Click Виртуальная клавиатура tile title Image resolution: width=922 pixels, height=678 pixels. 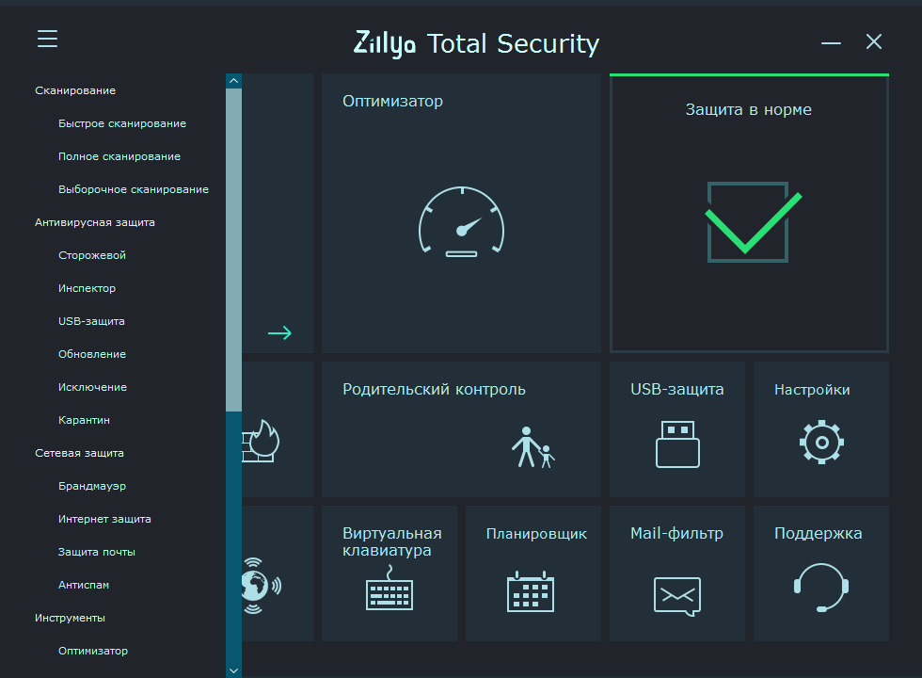click(392, 541)
